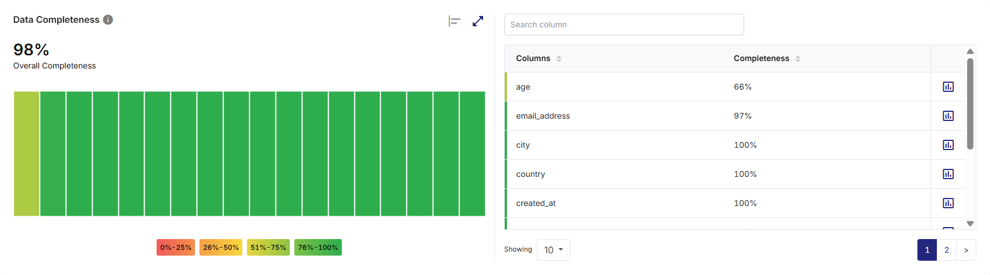Click the table scrollbar up arrow
This screenshot has width=990, height=275.
[x=970, y=51]
